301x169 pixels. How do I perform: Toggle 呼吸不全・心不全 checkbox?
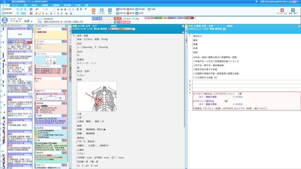(194, 61)
